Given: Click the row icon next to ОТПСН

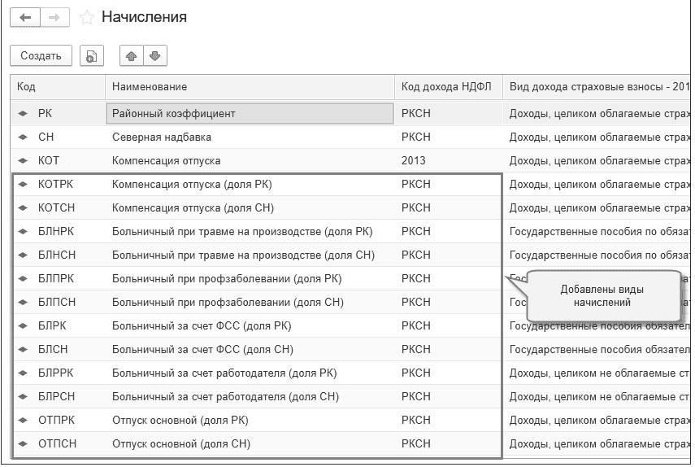Looking at the screenshot, I should point(24,444).
